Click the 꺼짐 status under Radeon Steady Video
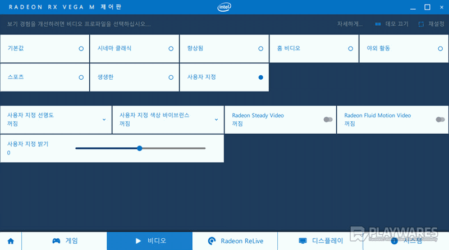449x250 pixels. coord(237,124)
